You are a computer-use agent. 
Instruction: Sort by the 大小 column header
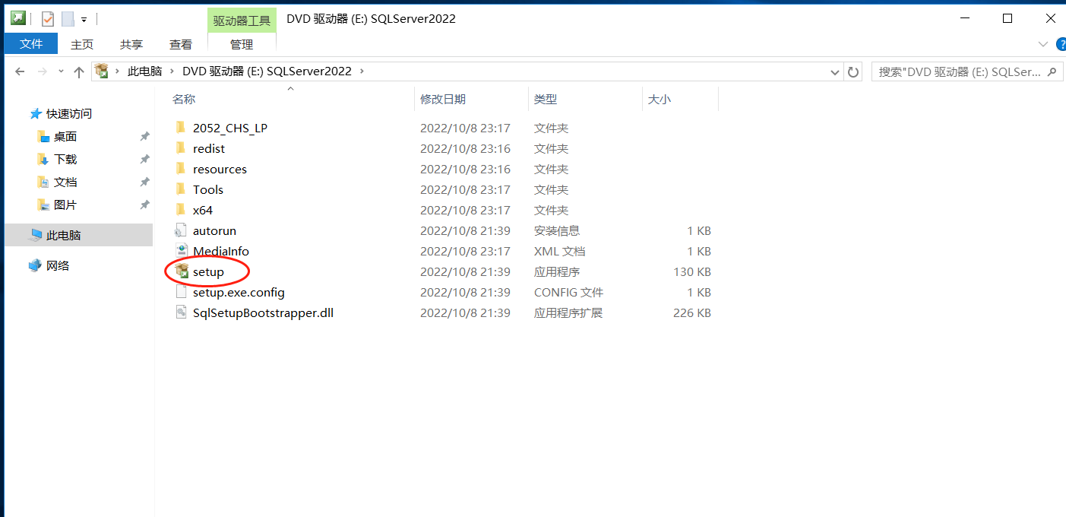point(660,99)
